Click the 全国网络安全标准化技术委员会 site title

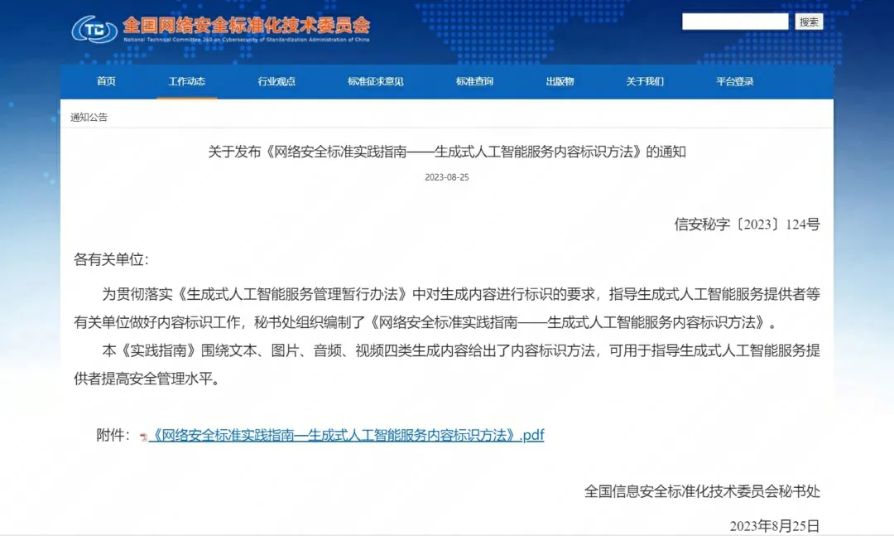point(247,25)
